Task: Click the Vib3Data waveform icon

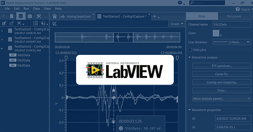Action: coord(13,66)
